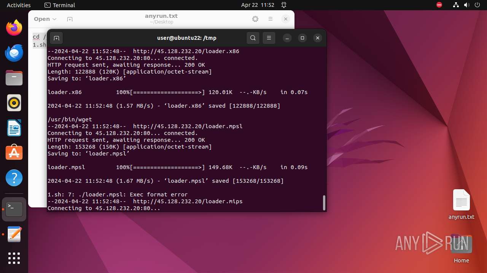This screenshot has height=273, width=487.
Task: Click the loader.mips URL line in terminal
Action: [145, 201]
